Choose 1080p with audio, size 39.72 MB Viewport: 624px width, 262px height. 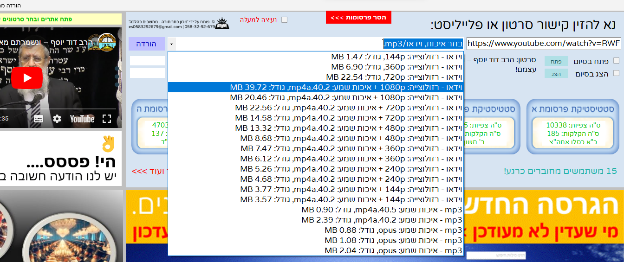pos(316,87)
